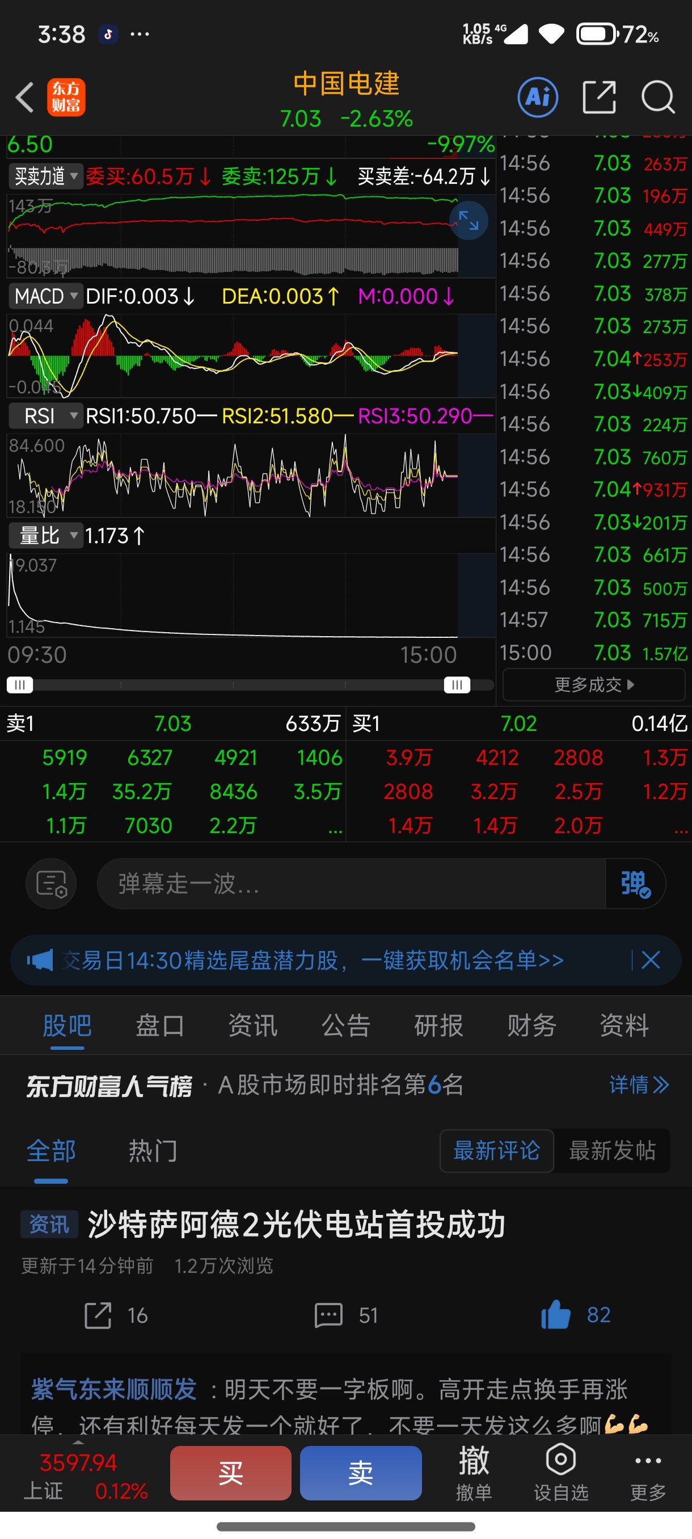
Task: Open the AI assistant icon
Action: coord(537,97)
